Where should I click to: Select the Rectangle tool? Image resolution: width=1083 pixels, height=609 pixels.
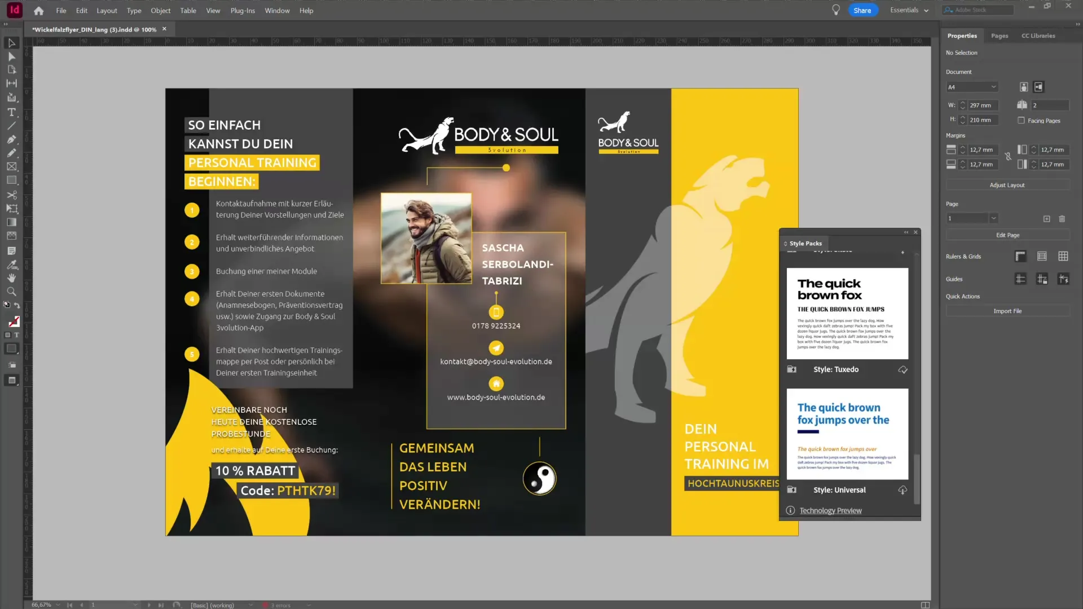(11, 180)
